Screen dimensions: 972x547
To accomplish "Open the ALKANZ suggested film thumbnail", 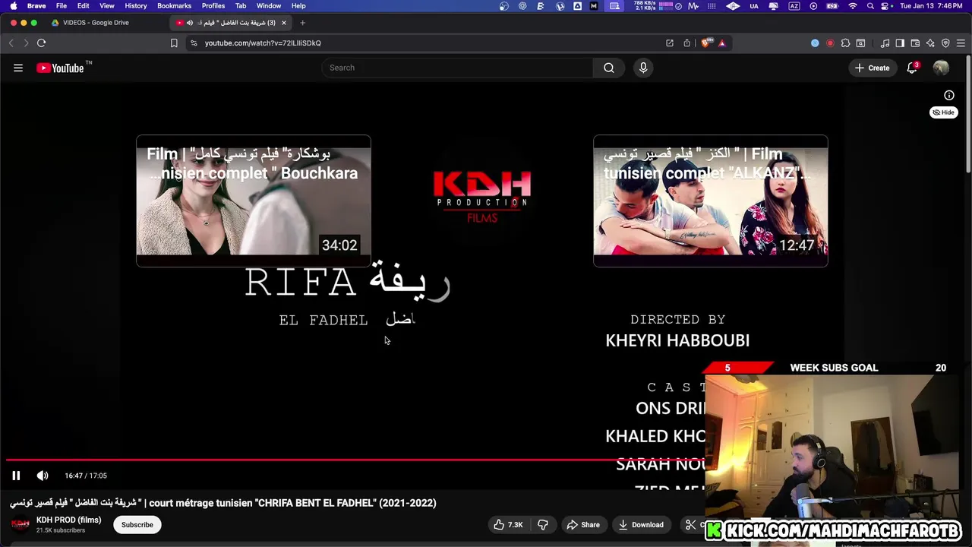I will click(x=711, y=201).
